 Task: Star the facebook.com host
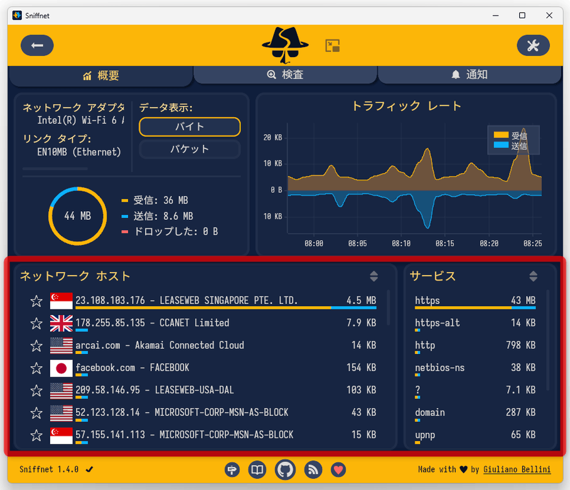click(x=36, y=368)
